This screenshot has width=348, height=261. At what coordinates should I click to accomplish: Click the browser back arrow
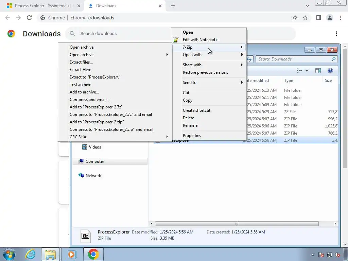click(x=7, y=18)
